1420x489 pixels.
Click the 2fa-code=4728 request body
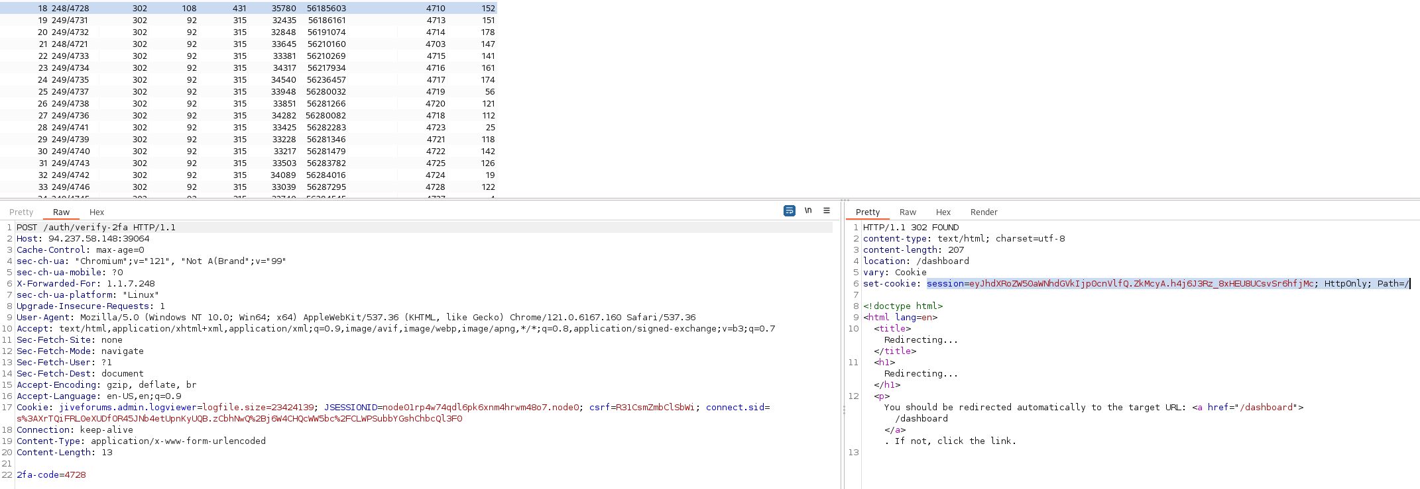(x=51, y=474)
